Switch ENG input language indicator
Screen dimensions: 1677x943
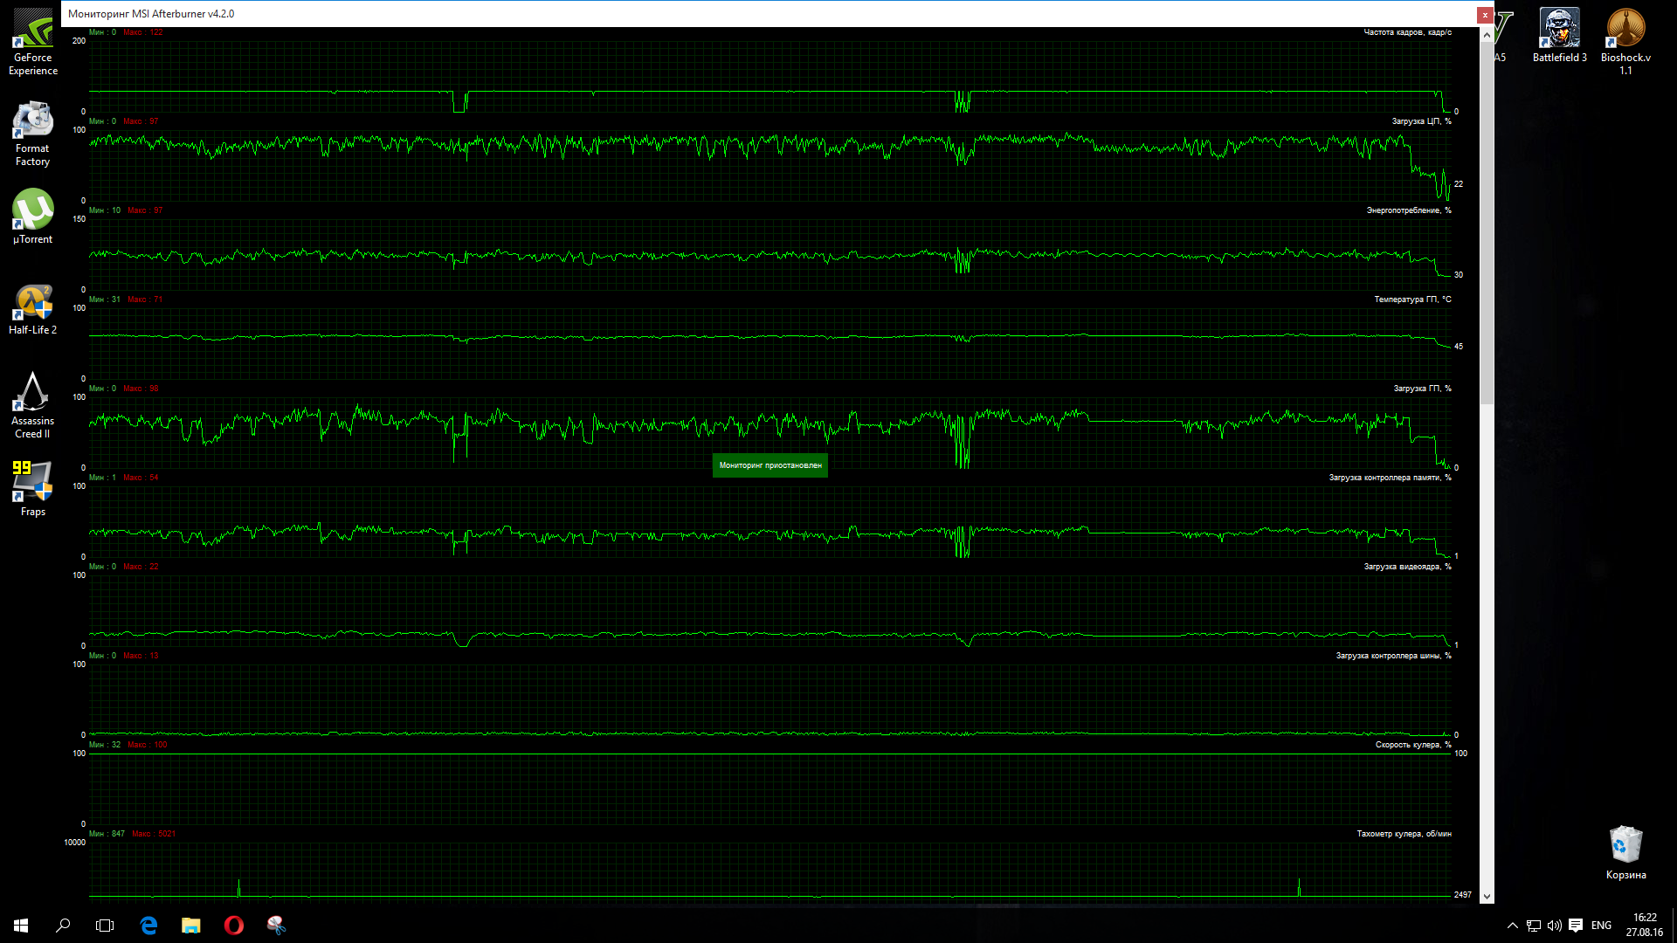pyautogui.click(x=1601, y=926)
